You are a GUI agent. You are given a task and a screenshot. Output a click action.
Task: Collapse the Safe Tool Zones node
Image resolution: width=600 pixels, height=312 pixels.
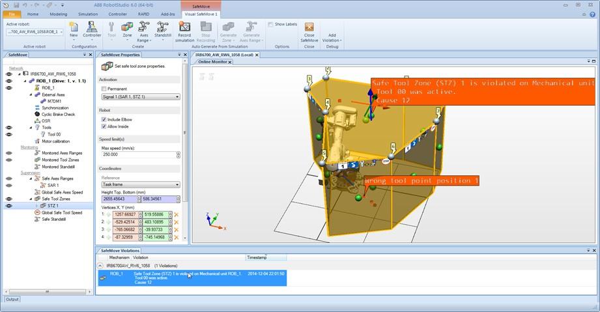point(31,199)
